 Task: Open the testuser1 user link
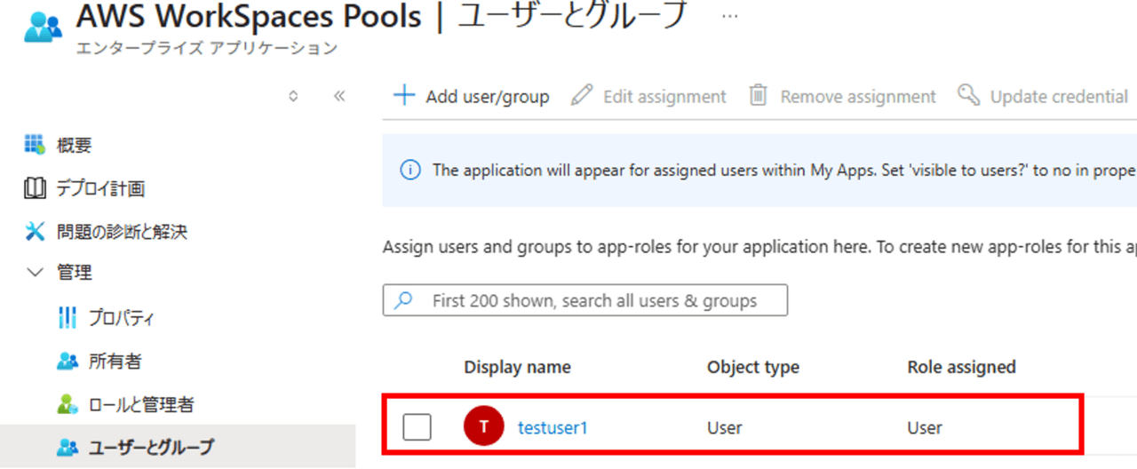[x=553, y=427]
